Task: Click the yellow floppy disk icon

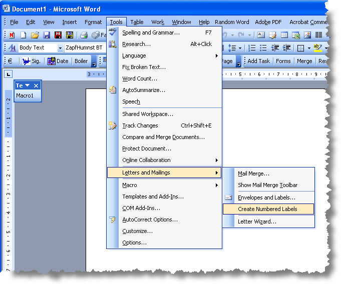Action: click(x=70, y=35)
